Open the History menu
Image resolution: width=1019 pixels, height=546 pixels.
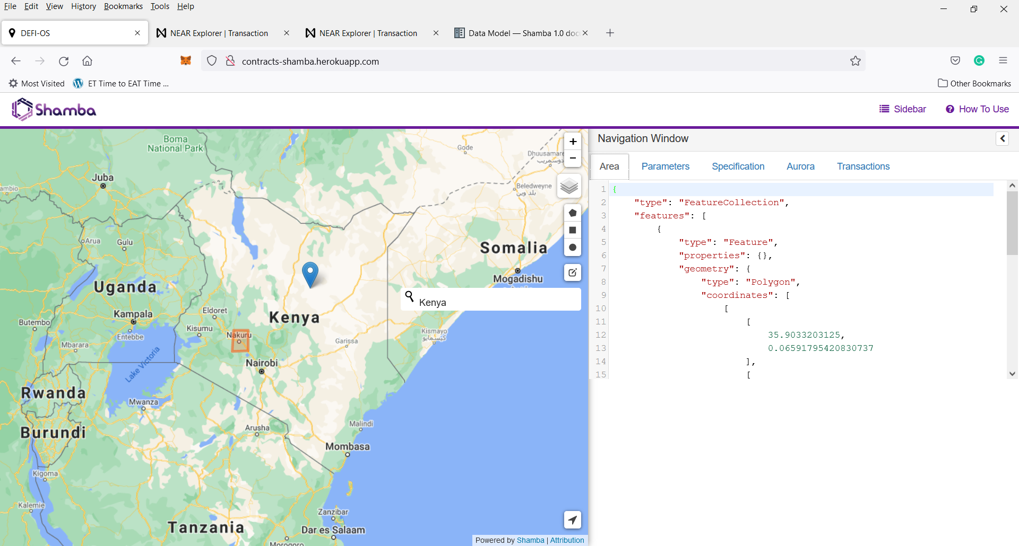click(83, 6)
